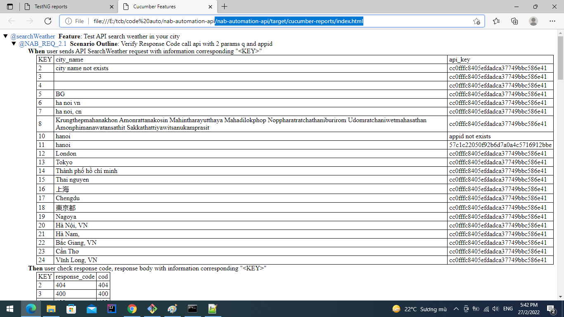
Task: Open IntelliJ IDEA from the taskbar
Action: [x=111, y=309]
